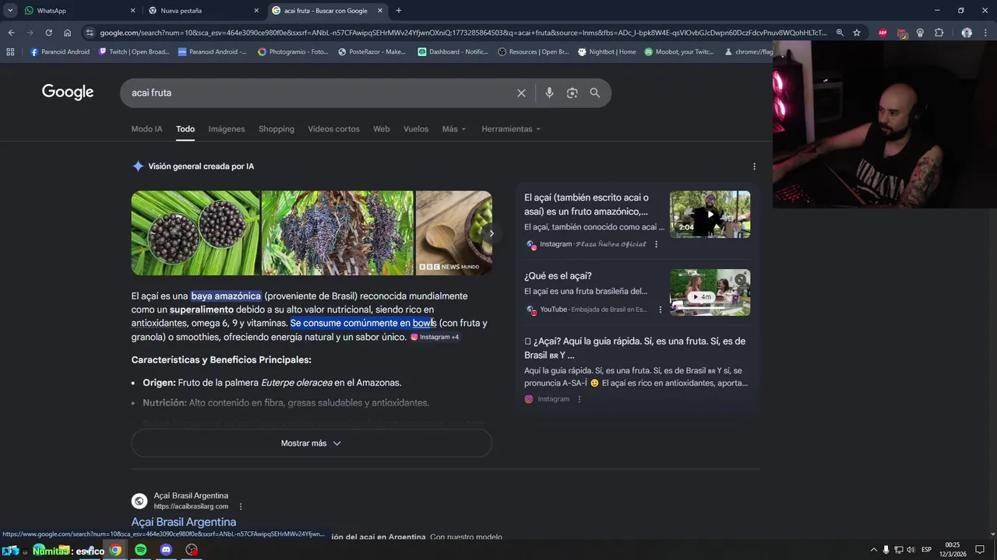Open Windows notification center icon

(980, 550)
